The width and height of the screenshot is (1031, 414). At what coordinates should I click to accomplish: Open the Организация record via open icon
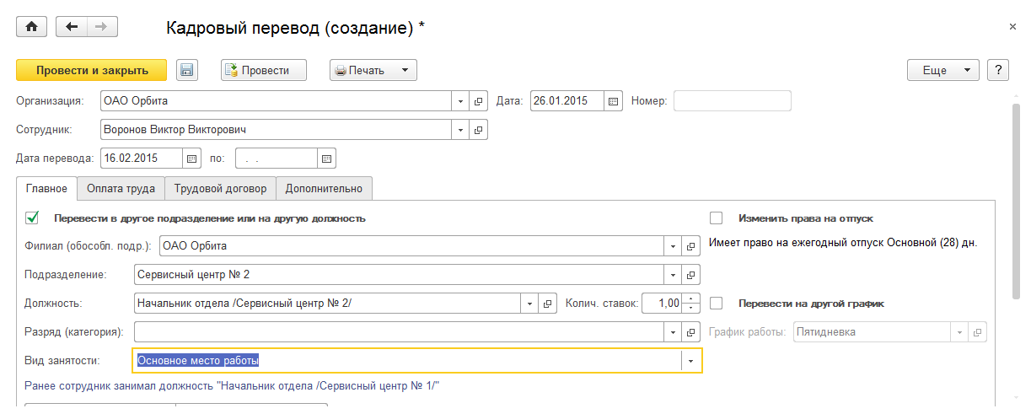click(x=479, y=101)
